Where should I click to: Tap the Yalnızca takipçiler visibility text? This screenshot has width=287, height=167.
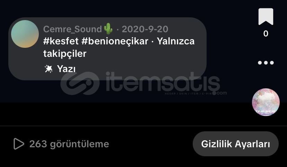(119, 47)
